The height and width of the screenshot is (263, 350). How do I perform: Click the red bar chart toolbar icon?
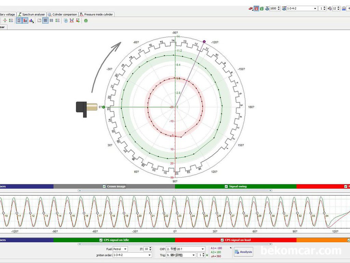tap(25, 20)
